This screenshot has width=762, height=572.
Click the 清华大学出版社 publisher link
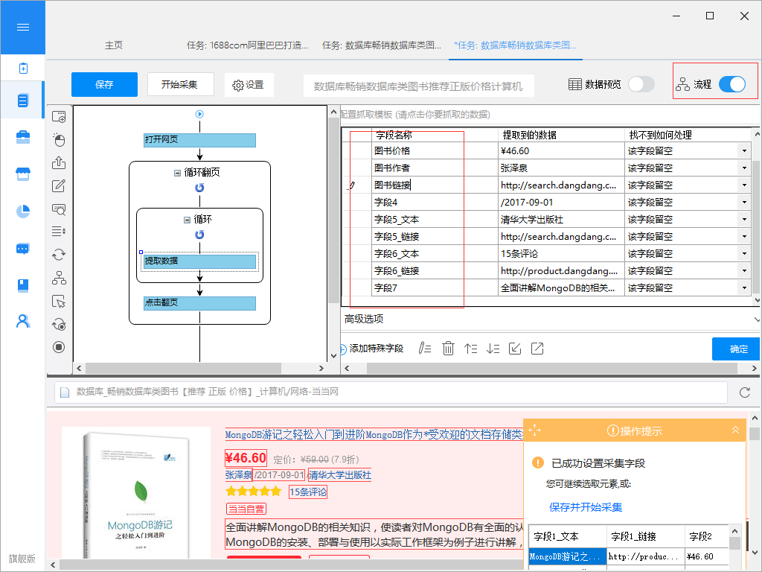point(339,474)
